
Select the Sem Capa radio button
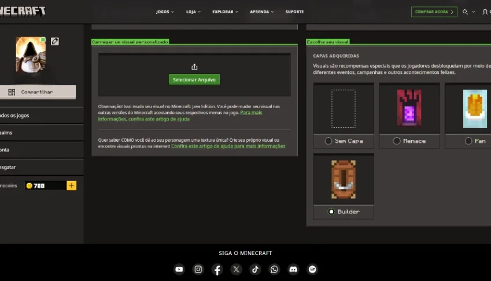(x=328, y=141)
